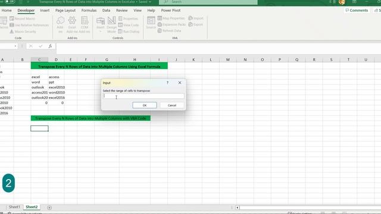The image size is (381, 214).
Task: Select column D header
Action: click(x=56, y=59)
